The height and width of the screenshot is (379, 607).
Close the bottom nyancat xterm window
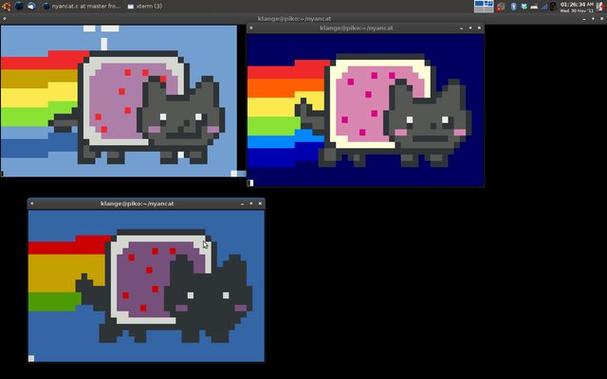[260, 204]
